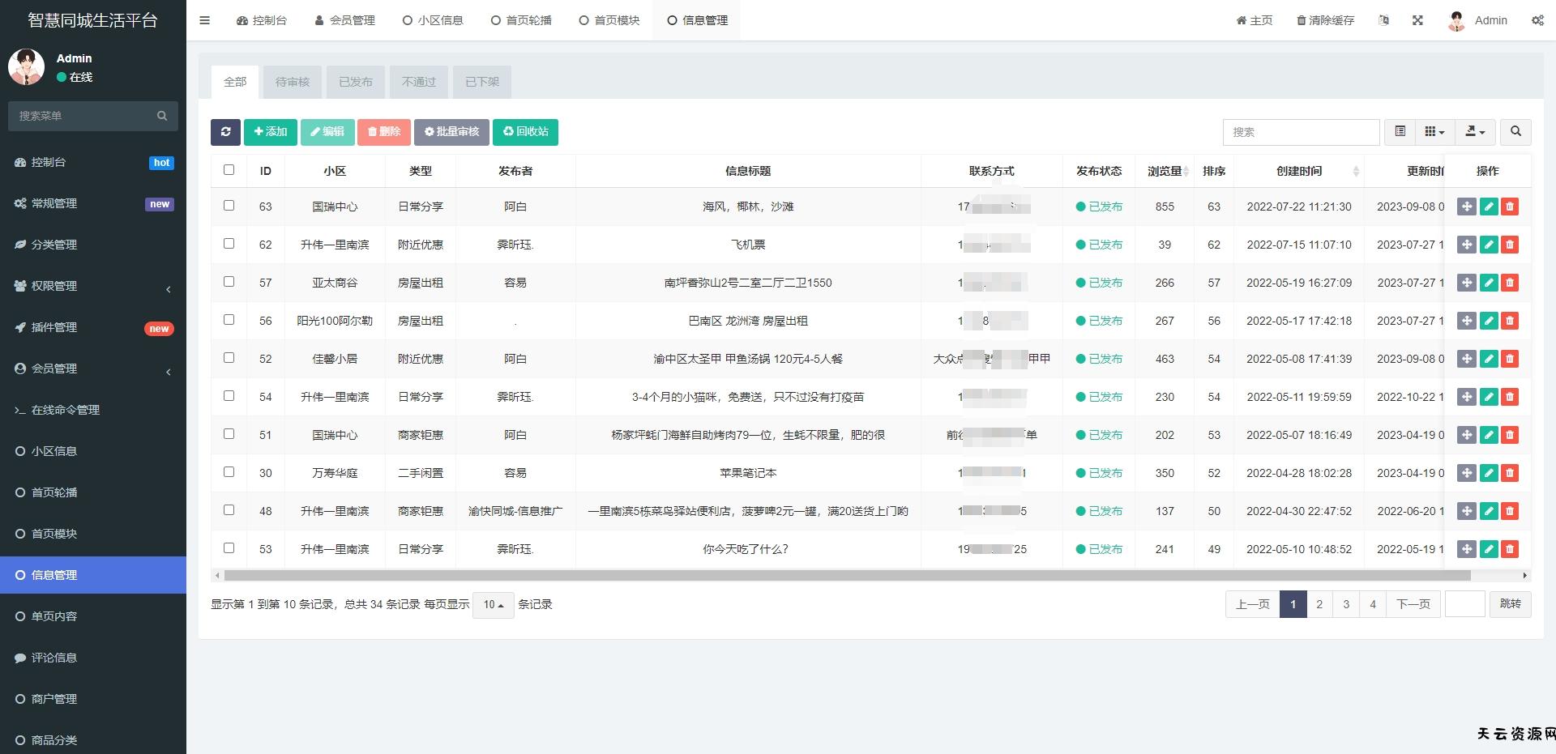This screenshot has width=1556, height=754.
Task: Check the select-all checkbox in table header
Action: coord(229,170)
